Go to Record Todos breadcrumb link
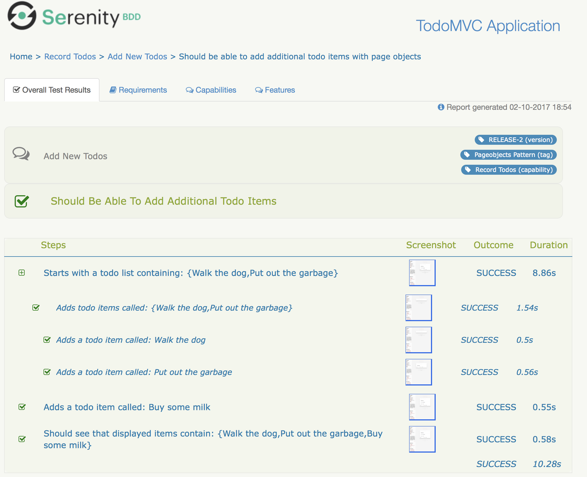This screenshot has height=477, width=587. coord(70,57)
